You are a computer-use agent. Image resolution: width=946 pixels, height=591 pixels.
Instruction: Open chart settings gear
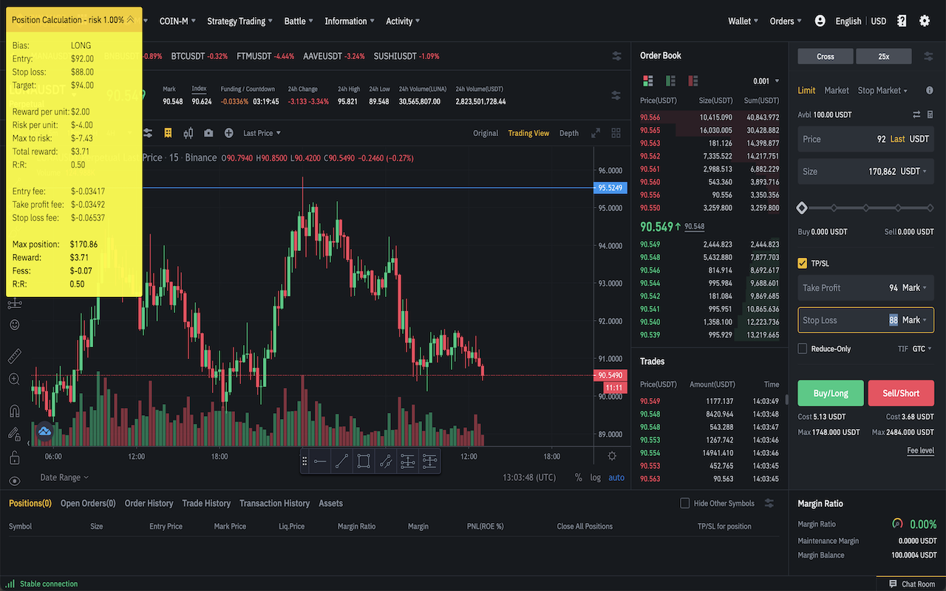tap(611, 457)
